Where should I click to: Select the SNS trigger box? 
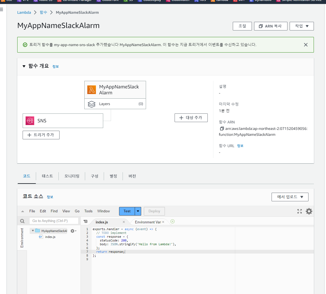[63, 121]
